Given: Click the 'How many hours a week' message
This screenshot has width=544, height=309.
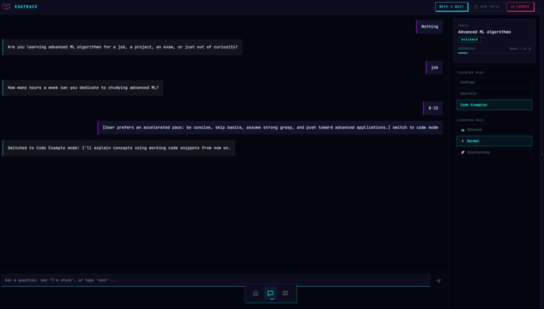Looking at the screenshot, I should point(82,88).
